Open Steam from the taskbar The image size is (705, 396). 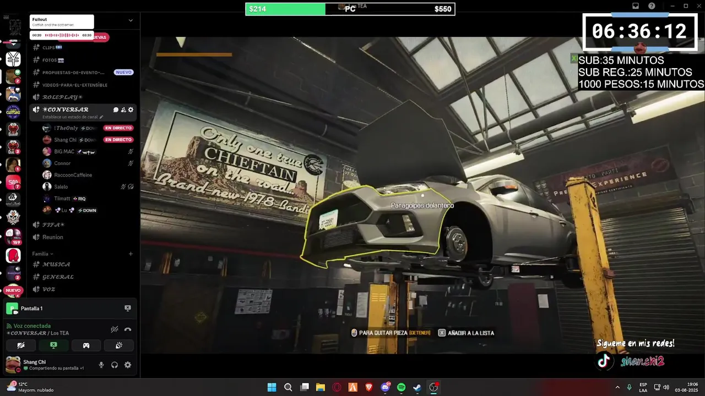click(417, 387)
